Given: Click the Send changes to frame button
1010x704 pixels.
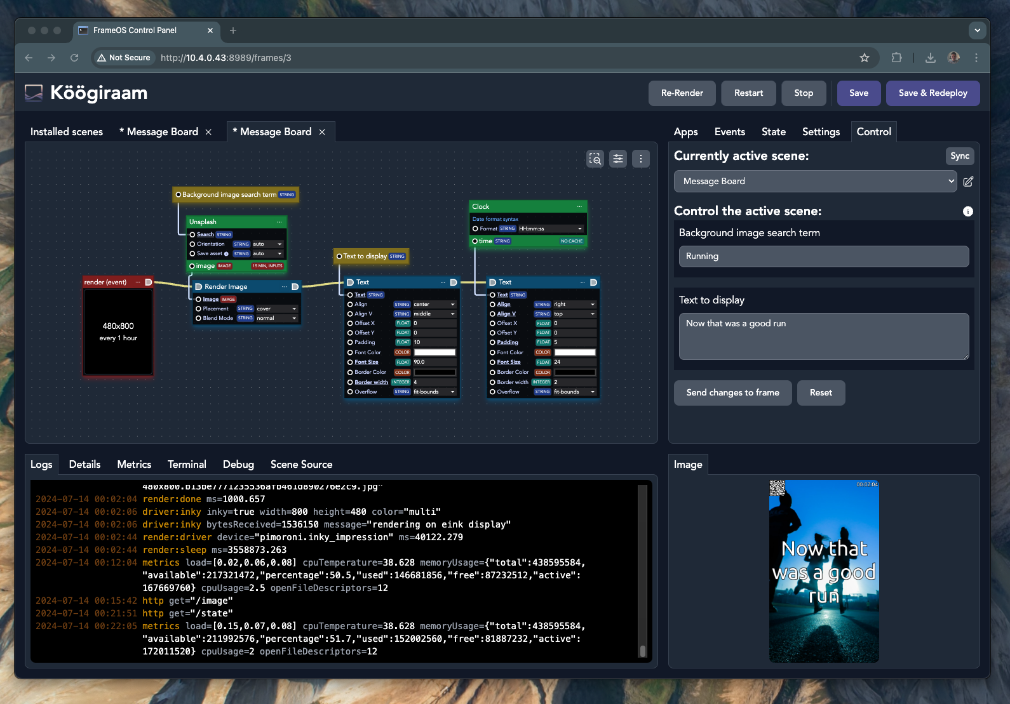Looking at the screenshot, I should [x=732, y=393].
